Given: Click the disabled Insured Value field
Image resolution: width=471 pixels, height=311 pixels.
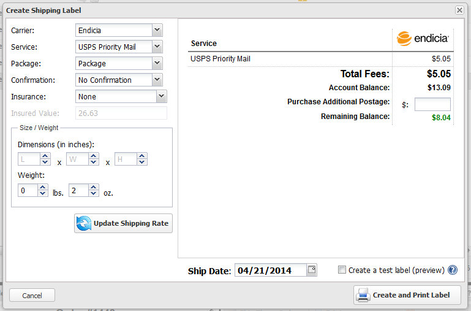Looking at the screenshot, I should [x=121, y=113].
